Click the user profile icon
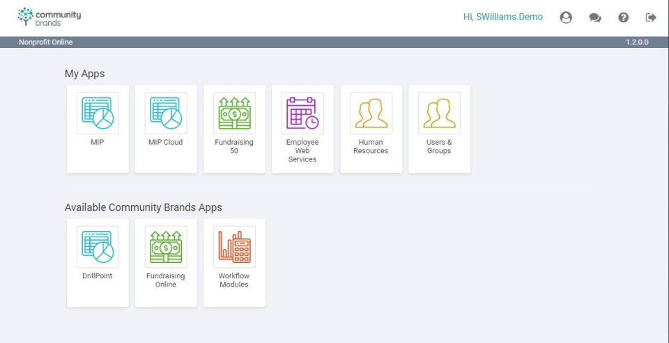 [x=566, y=17]
